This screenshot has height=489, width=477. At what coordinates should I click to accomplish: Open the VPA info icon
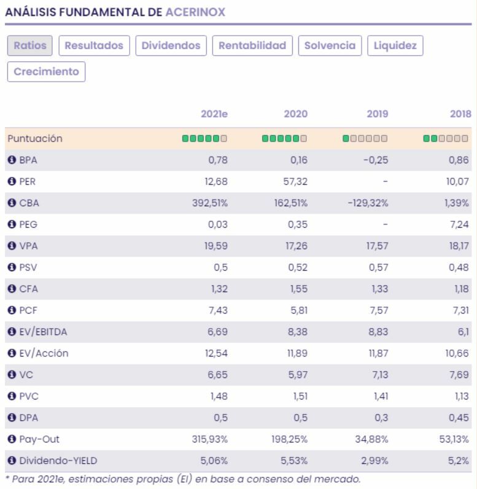(11, 246)
